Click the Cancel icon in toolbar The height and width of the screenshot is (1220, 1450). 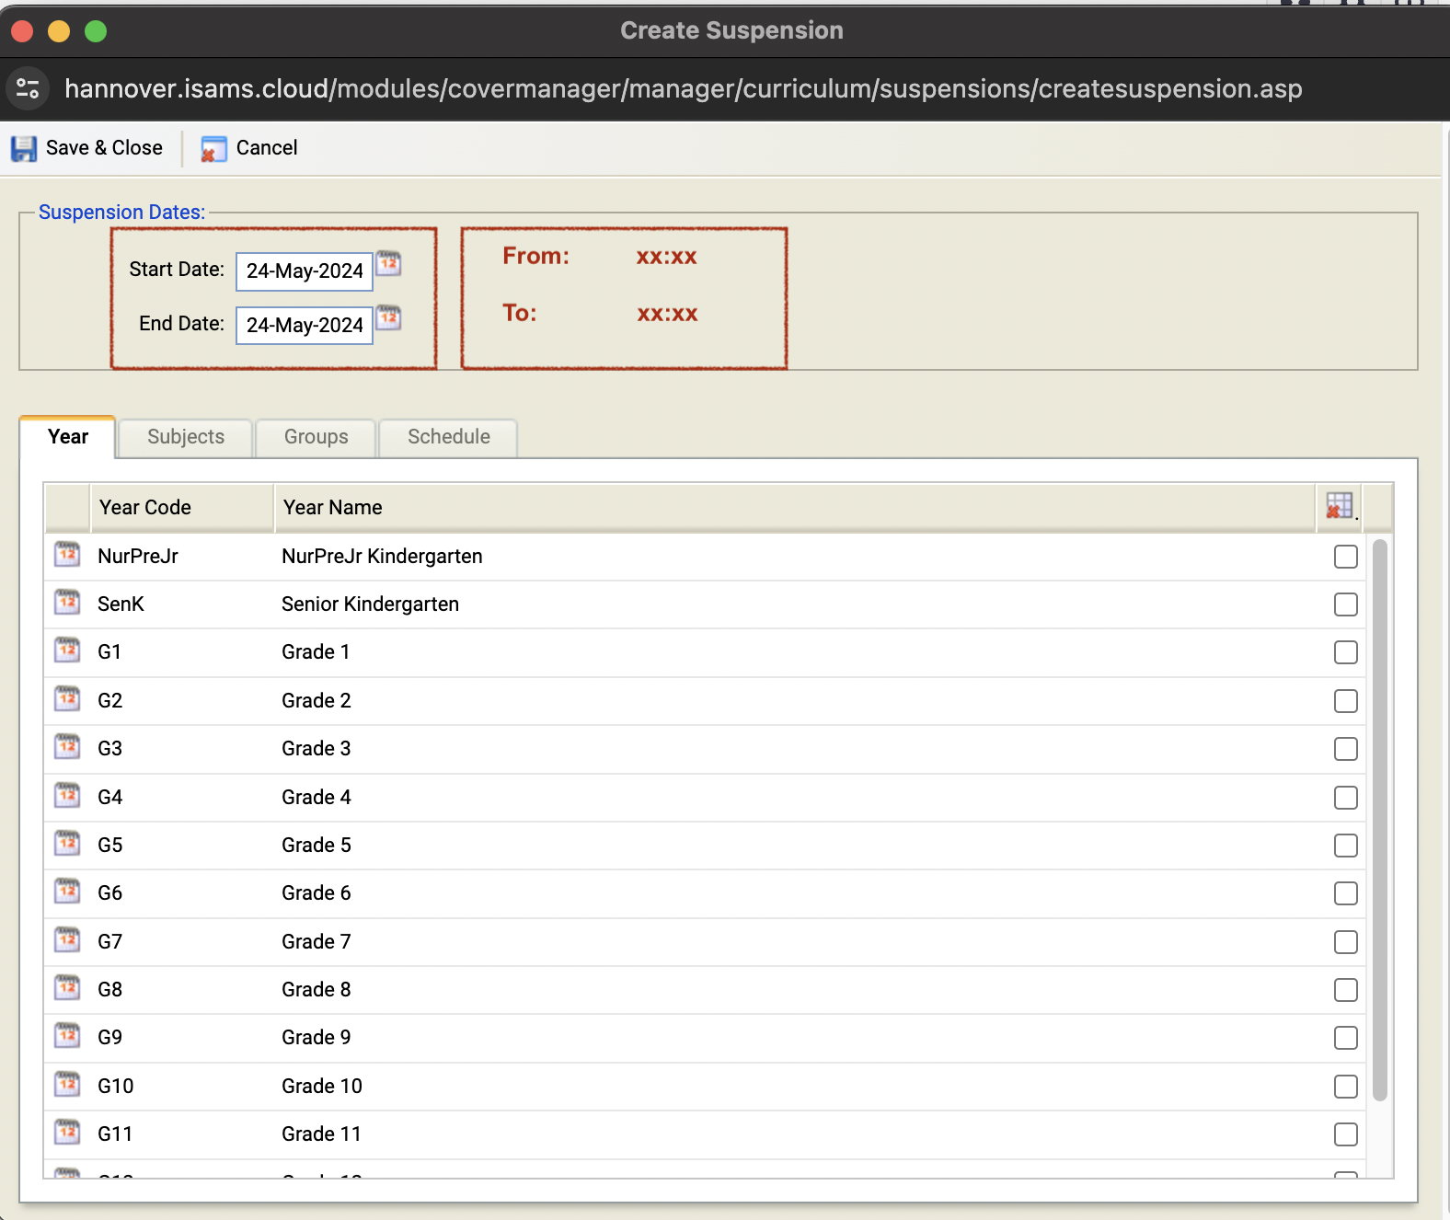213,148
